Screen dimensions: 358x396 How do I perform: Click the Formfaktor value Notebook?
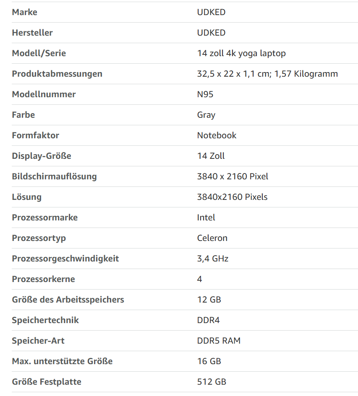click(x=217, y=135)
